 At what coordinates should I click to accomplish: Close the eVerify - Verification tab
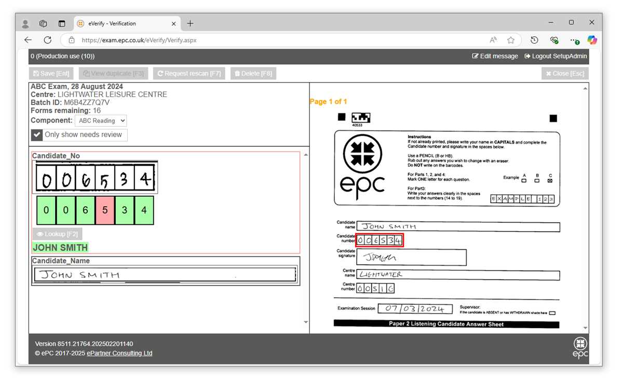(174, 23)
